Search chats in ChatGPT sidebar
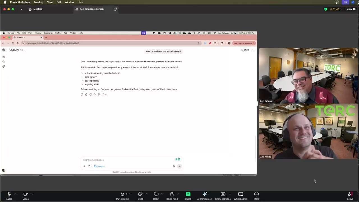 (x=4, y=61)
